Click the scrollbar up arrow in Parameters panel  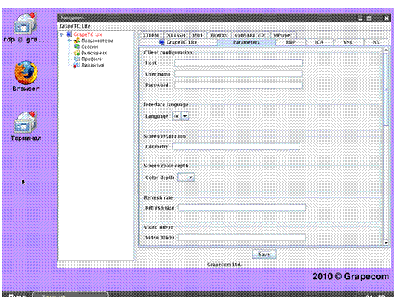tap(386, 50)
